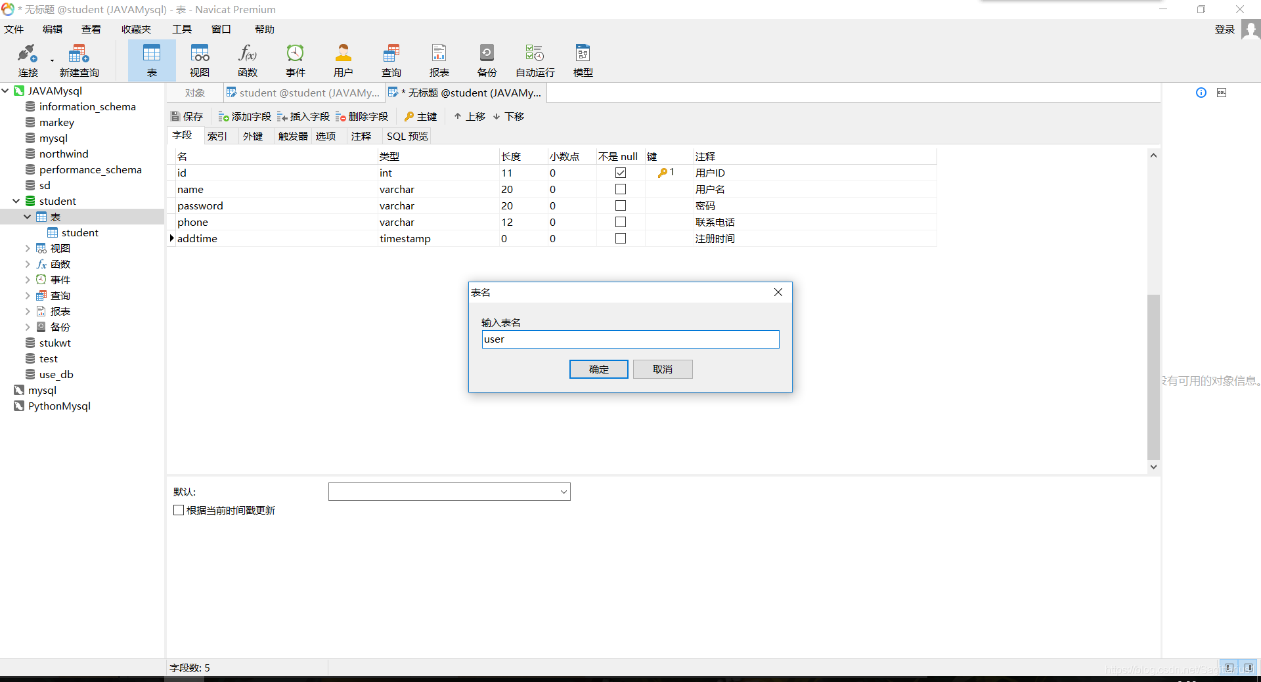This screenshot has height=682, width=1261.
Task: Set 主键 primary key
Action: (421, 116)
